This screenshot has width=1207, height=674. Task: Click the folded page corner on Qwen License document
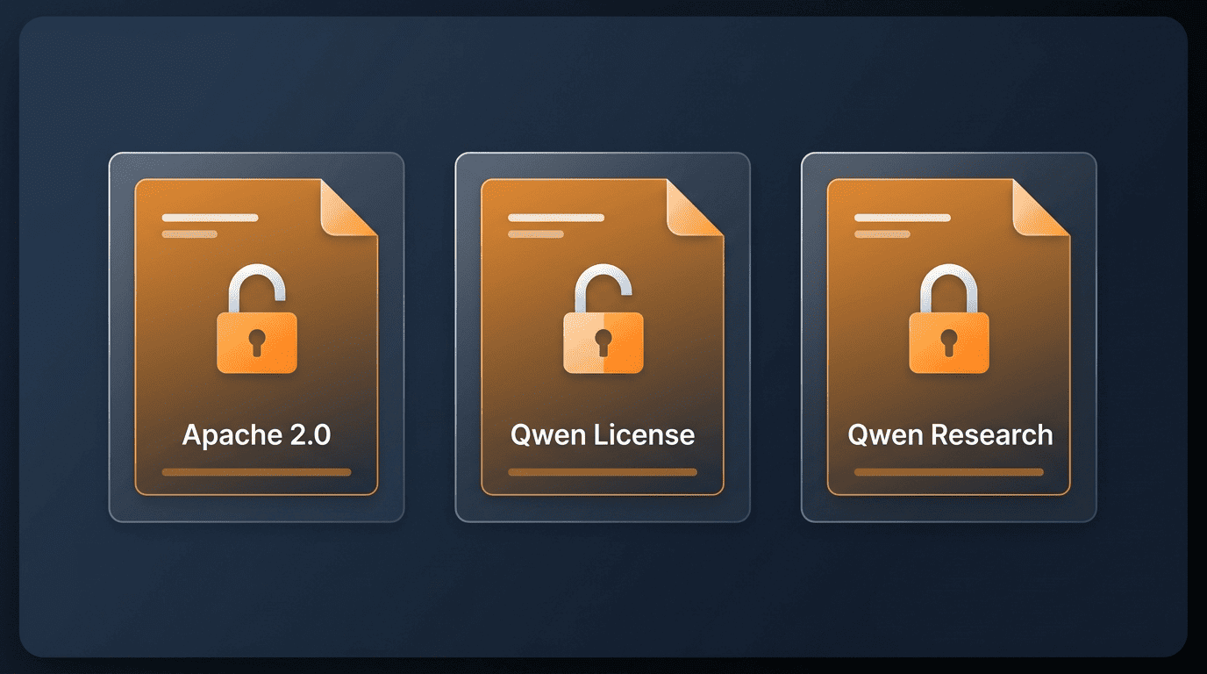[694, 207]
